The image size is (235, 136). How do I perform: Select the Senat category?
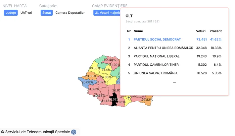coord(47,13)
